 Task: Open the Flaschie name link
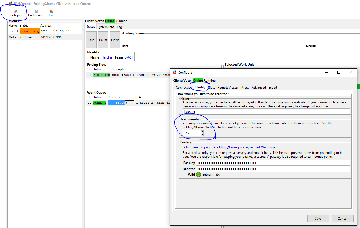pyautogui.click(x=107, y=57)
